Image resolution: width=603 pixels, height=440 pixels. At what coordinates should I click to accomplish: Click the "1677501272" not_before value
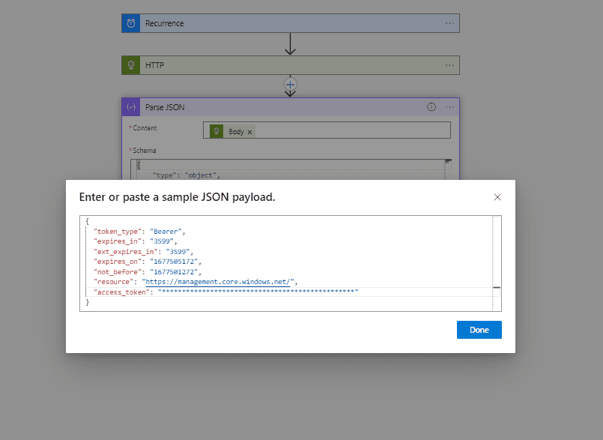(174, 272)
